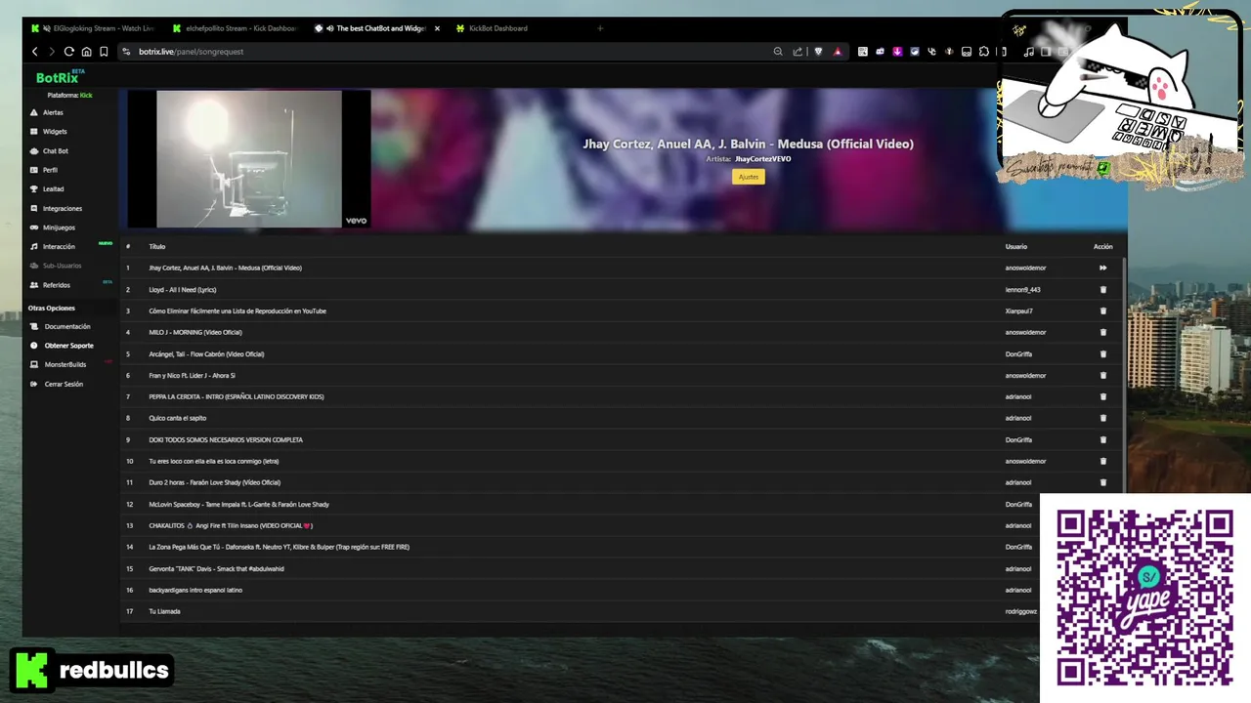Open the Brave Shields icon

818,52
